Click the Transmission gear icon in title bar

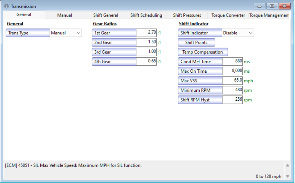6,6
